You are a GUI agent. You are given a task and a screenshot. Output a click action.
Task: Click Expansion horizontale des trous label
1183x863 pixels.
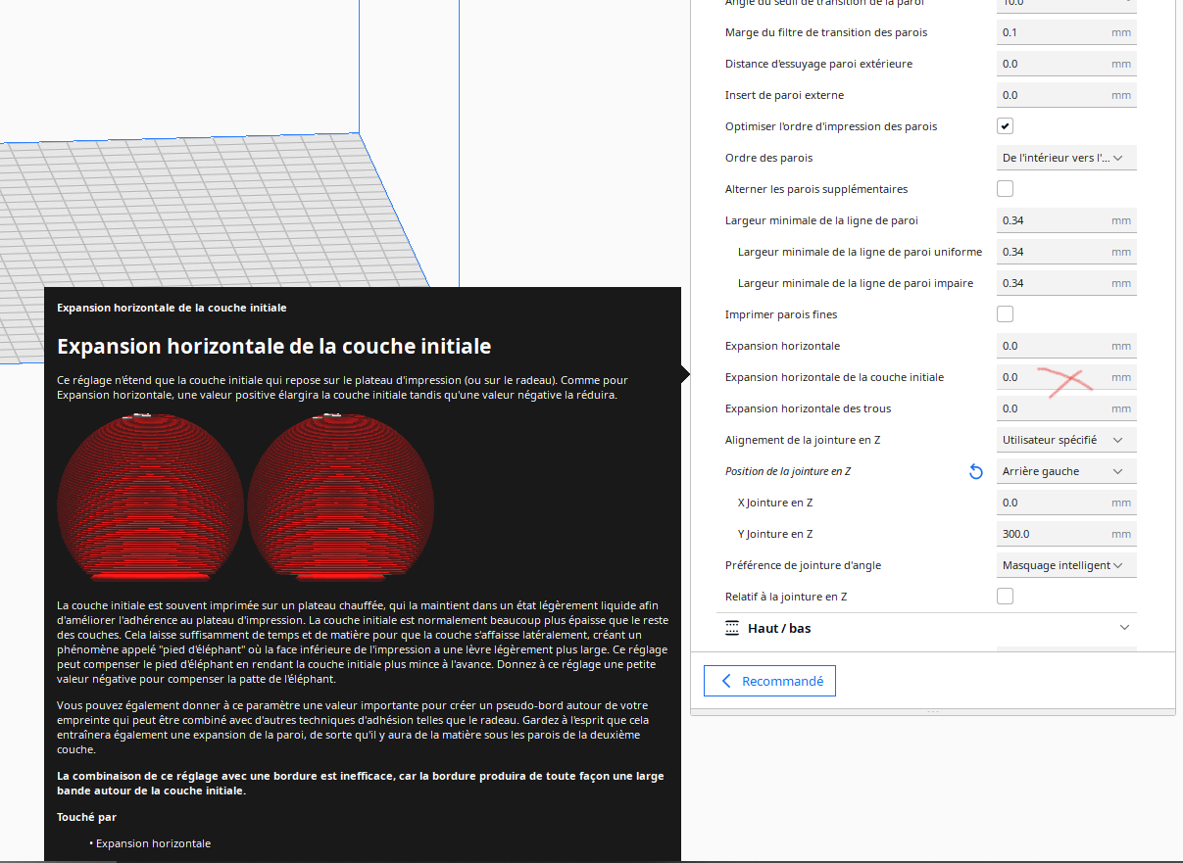[x=808, y=408]
